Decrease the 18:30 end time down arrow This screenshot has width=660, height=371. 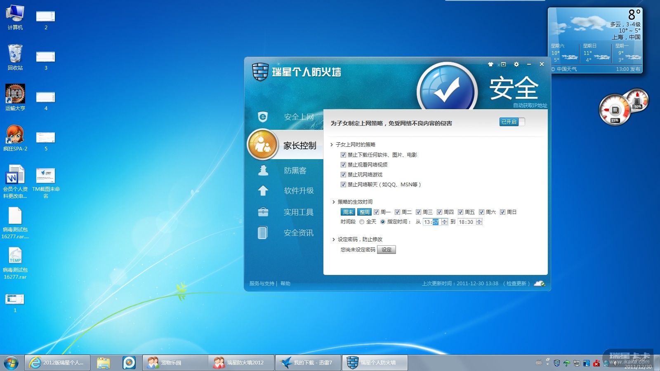point(479,223)
